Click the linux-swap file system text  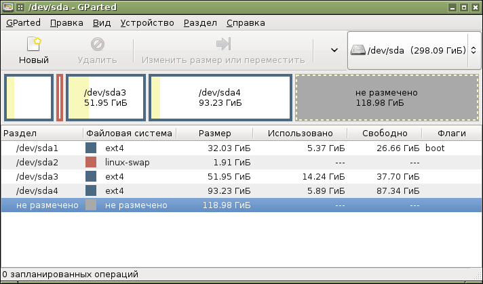pos(128,163)
